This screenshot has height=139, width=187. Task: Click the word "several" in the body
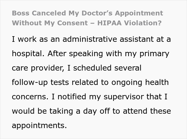coord(127,68)
